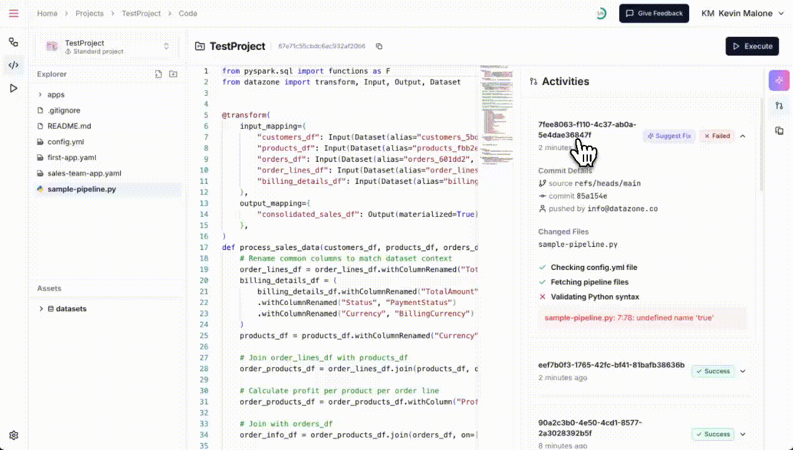Select the Projects breadcrumb
Viewport: 793px width, 450px height.
[x=89, y=13]
